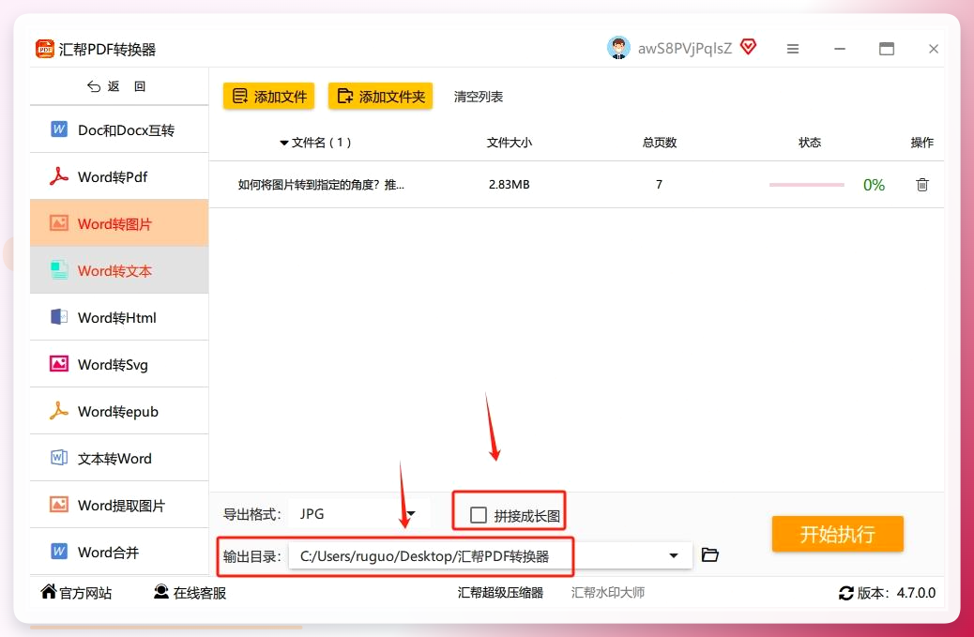The width and height of the screenshot is (974, 637).
Task: Contact 在线客服 support link
Action: [x=190, y=592]
